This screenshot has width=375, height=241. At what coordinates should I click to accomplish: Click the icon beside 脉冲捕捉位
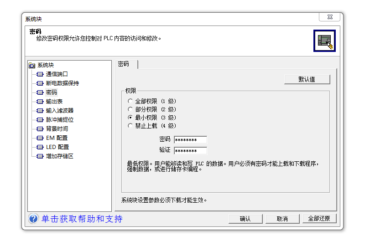pyautogui.click(x=40, y=120)
